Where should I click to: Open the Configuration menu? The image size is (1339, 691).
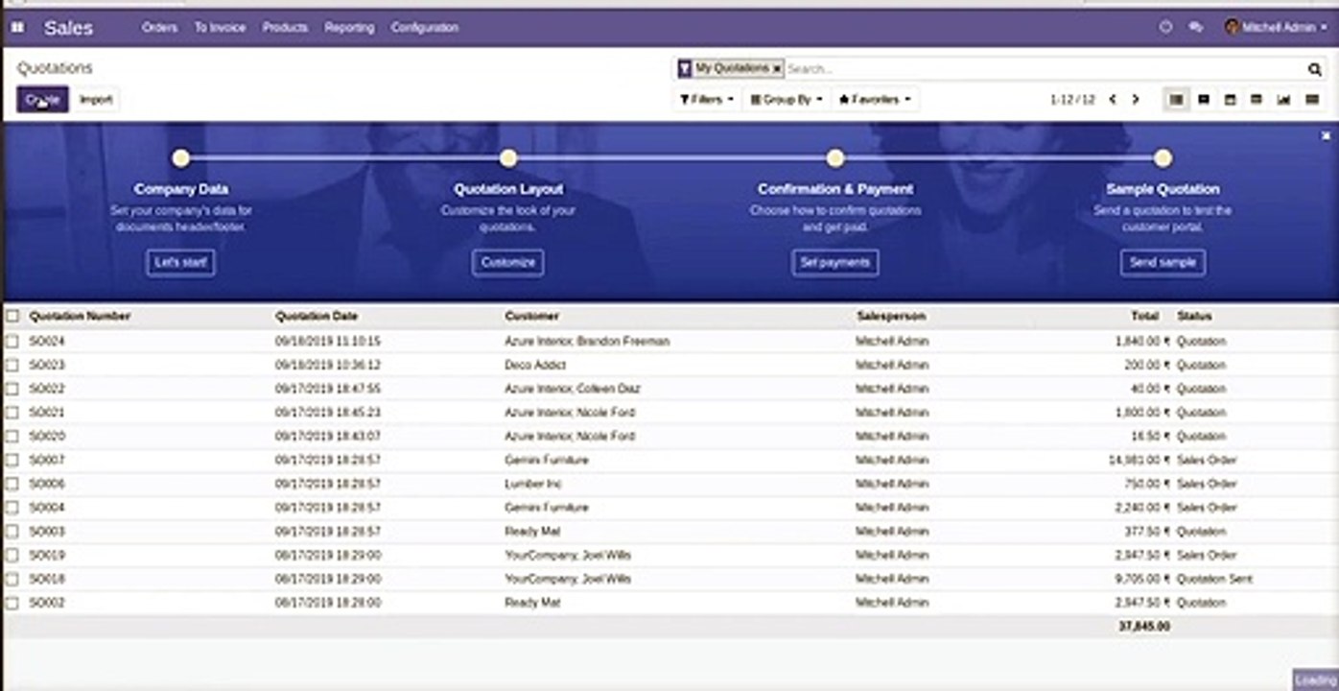(424, 28)
